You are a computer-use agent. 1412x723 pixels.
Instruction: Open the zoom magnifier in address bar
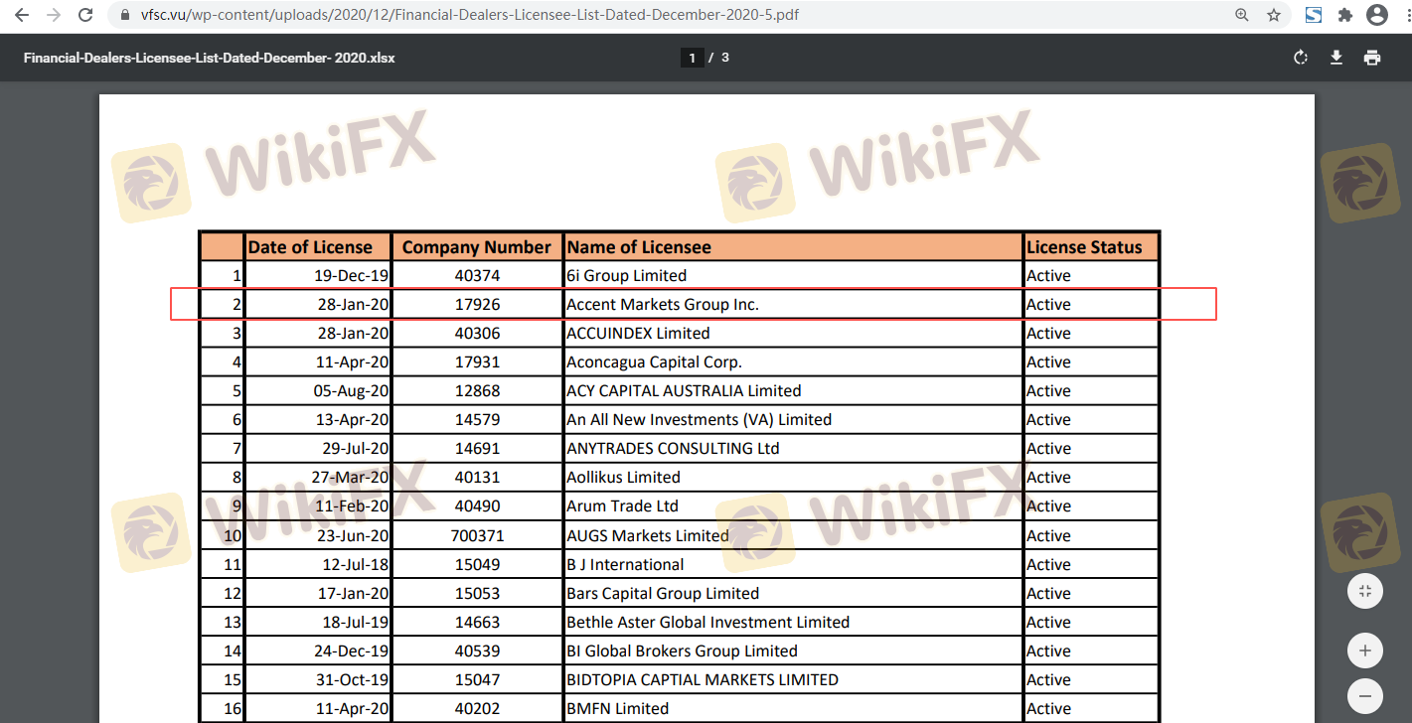tap(1242, 15)
